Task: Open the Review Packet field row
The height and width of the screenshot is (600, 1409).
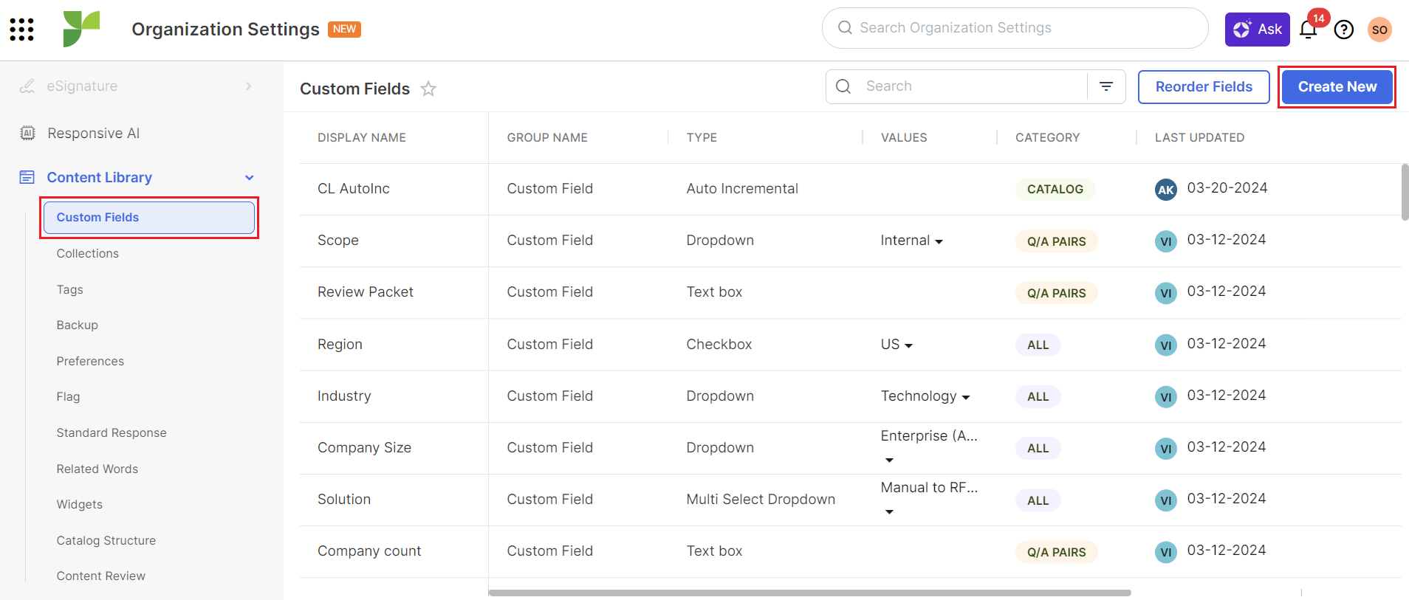Action: click(851, 292)
